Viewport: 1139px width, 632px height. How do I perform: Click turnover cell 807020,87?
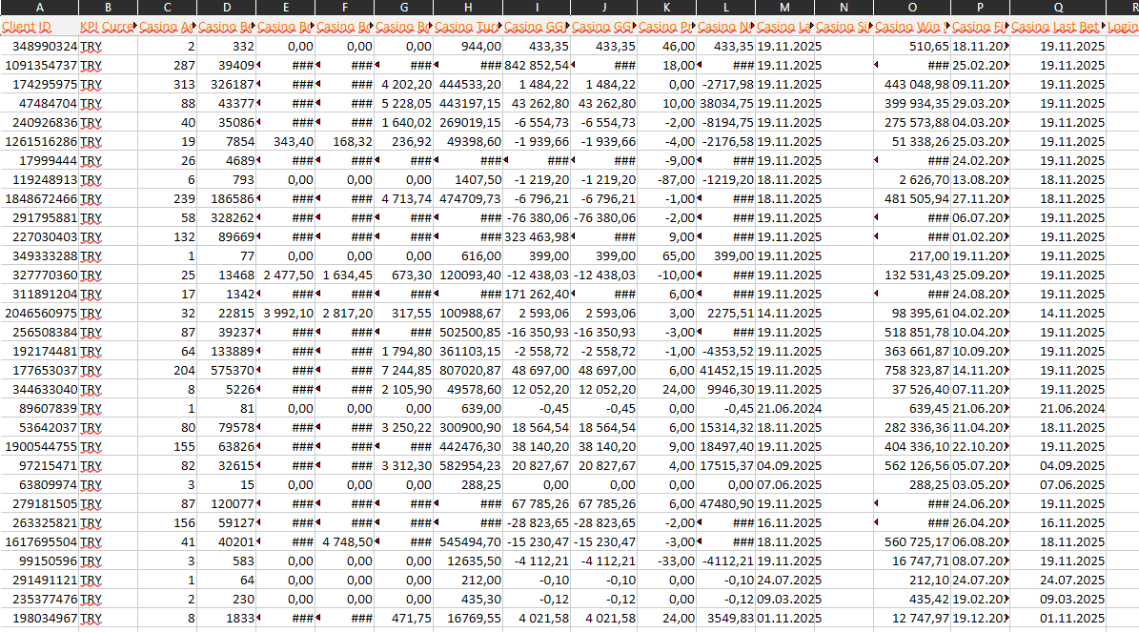pyautogui.click(x=467, y=370)
